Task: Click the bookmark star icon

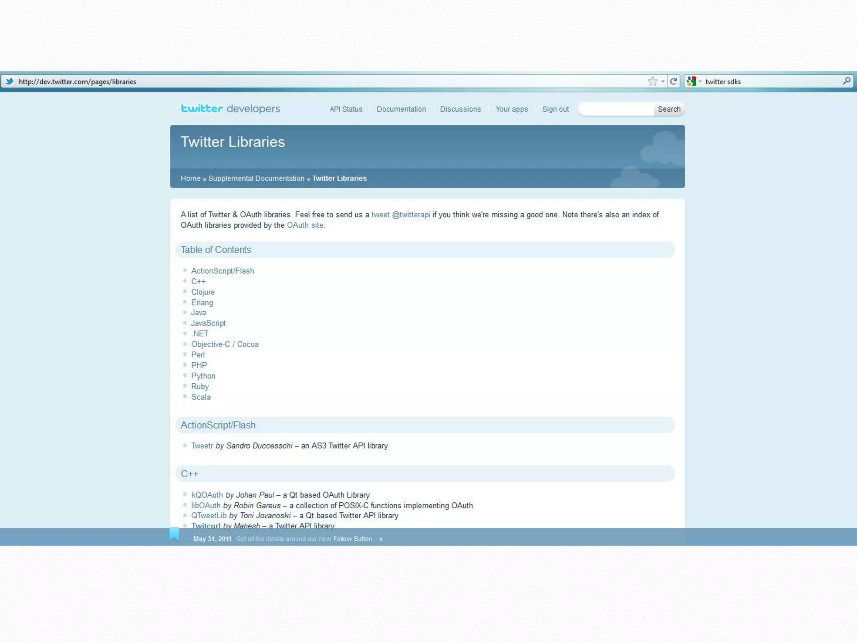Action: click(x=652, y=82)
